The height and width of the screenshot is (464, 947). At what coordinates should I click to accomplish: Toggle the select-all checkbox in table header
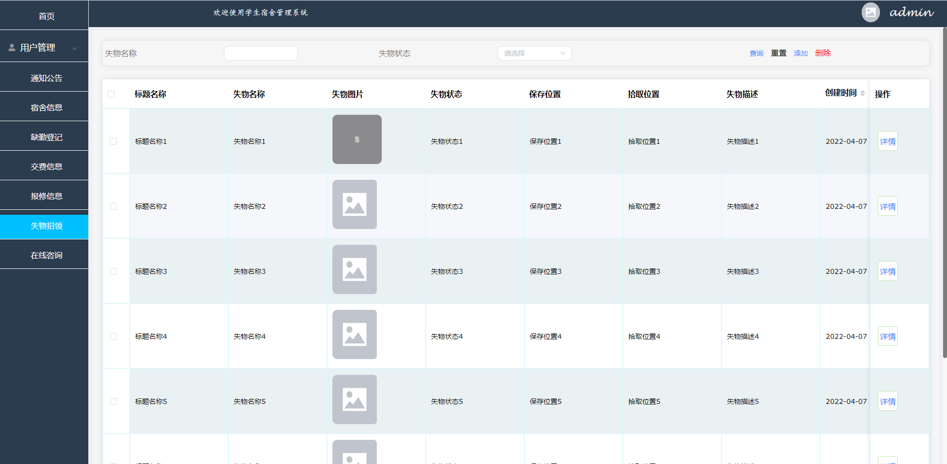click(111, 94)
